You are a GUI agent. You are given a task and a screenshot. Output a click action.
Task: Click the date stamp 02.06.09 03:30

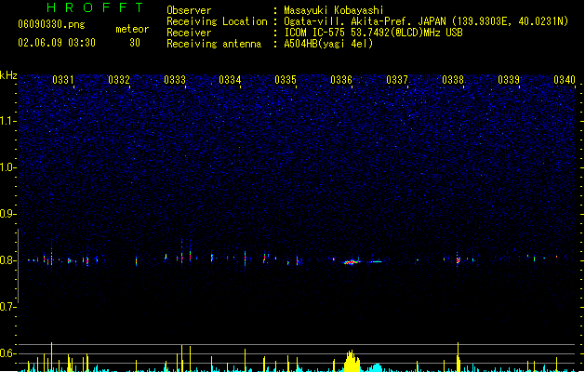coord(57,43)
